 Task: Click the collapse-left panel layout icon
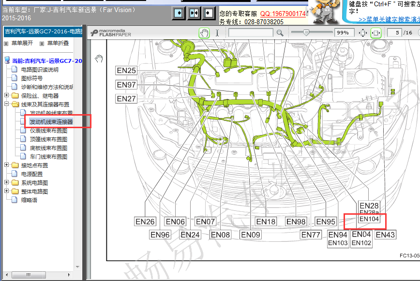(x=209, y=13)
